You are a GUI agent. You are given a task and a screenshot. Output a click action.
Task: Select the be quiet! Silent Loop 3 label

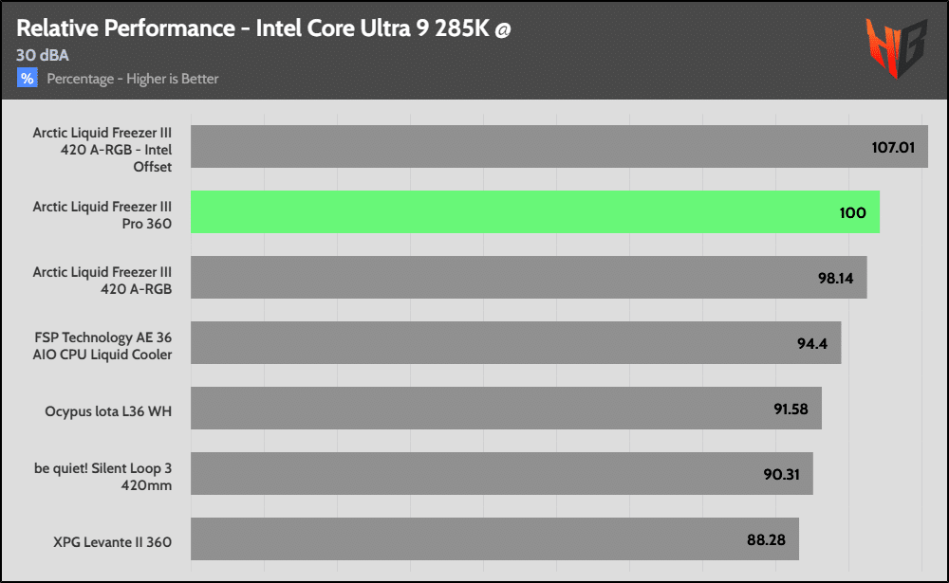point(102,475)
